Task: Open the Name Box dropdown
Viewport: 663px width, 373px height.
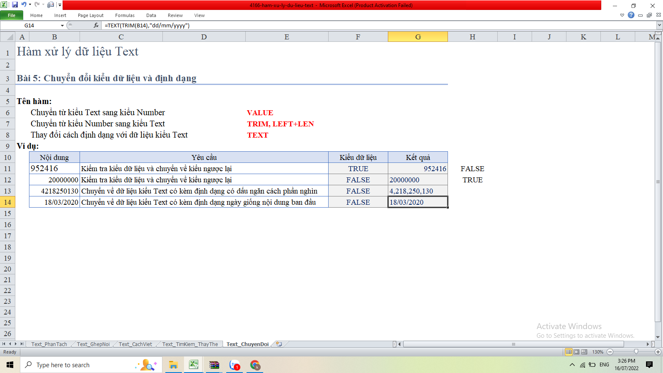Action: point(63,25)
